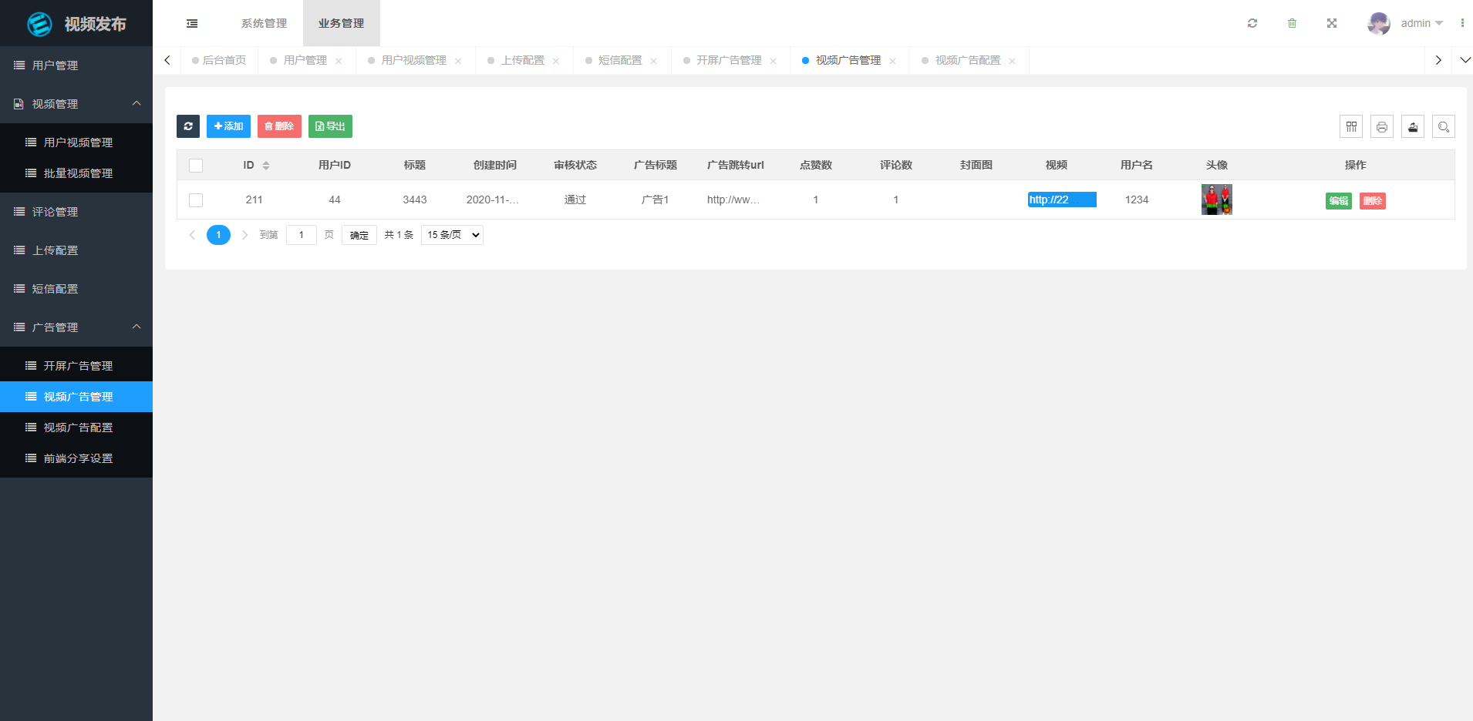Toggle fullscreen with the expand icon

(x=1332, y=23)
